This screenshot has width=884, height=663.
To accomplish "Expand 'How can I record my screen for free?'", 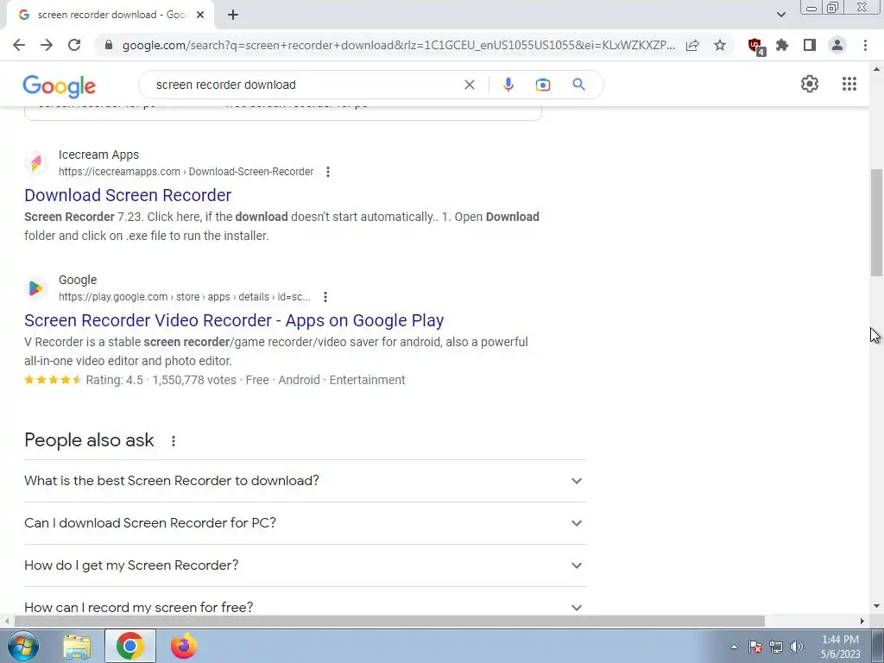I will coord(306,605).
